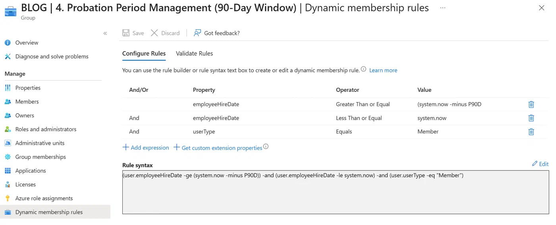
Task: Click the And cell in employeeHireDate row
Action: point(134,118)
